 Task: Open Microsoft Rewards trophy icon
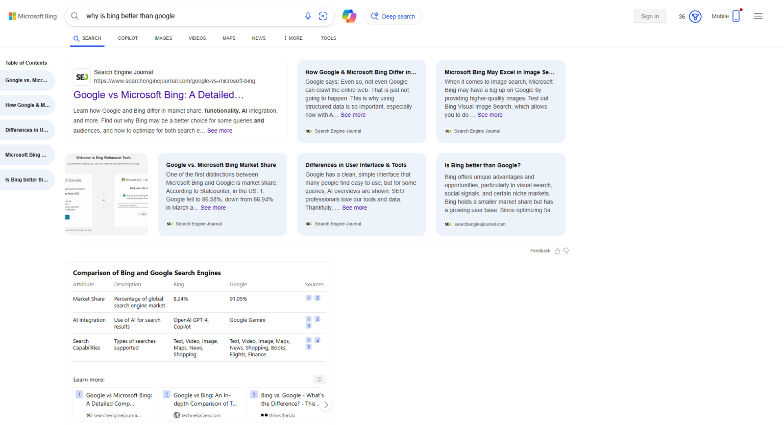point(695,17)
